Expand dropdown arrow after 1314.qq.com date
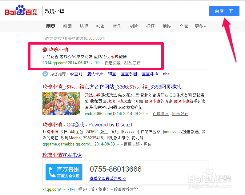This screenshot has width=245, height=195. [91, 63]
